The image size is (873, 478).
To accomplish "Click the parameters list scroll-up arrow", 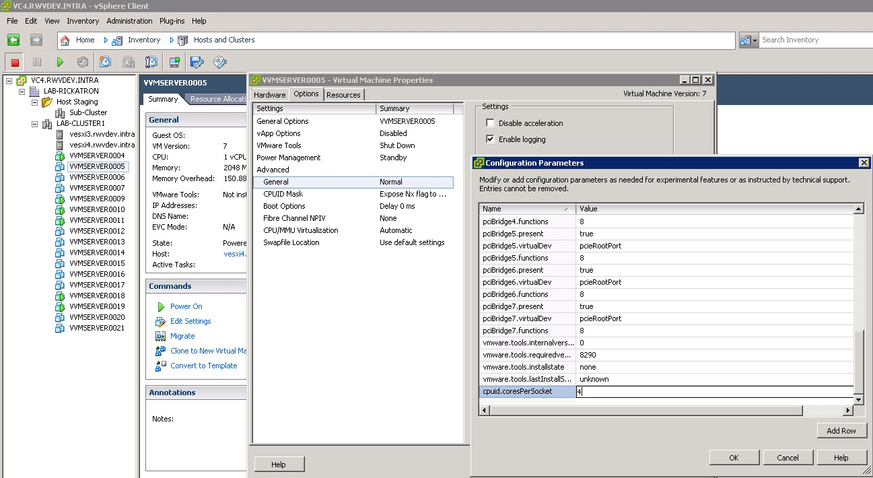I will coord(859,209).
